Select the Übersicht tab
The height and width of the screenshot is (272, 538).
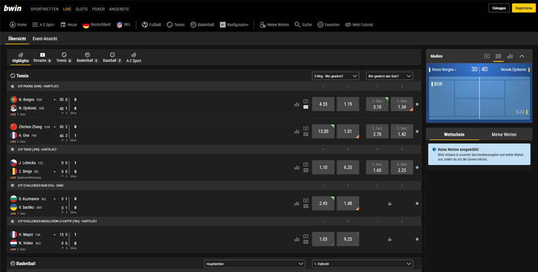click(17, 38)
